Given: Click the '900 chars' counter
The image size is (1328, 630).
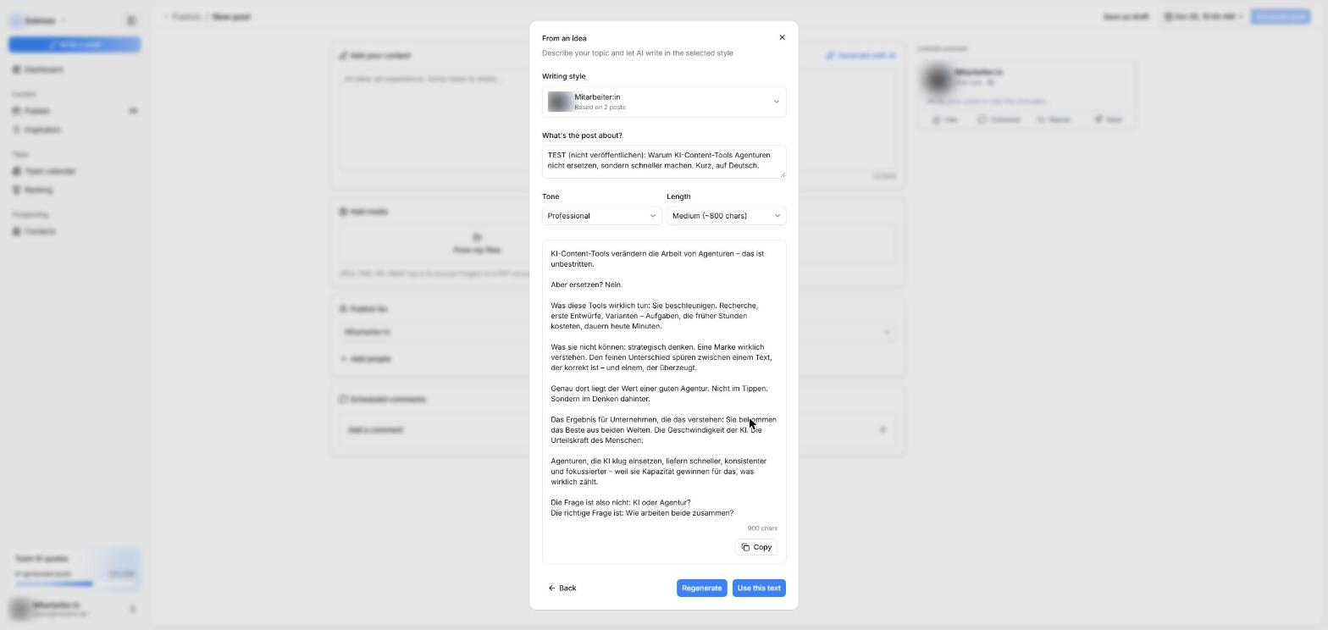Looking at the screenshot, I should tap(761, 528).
